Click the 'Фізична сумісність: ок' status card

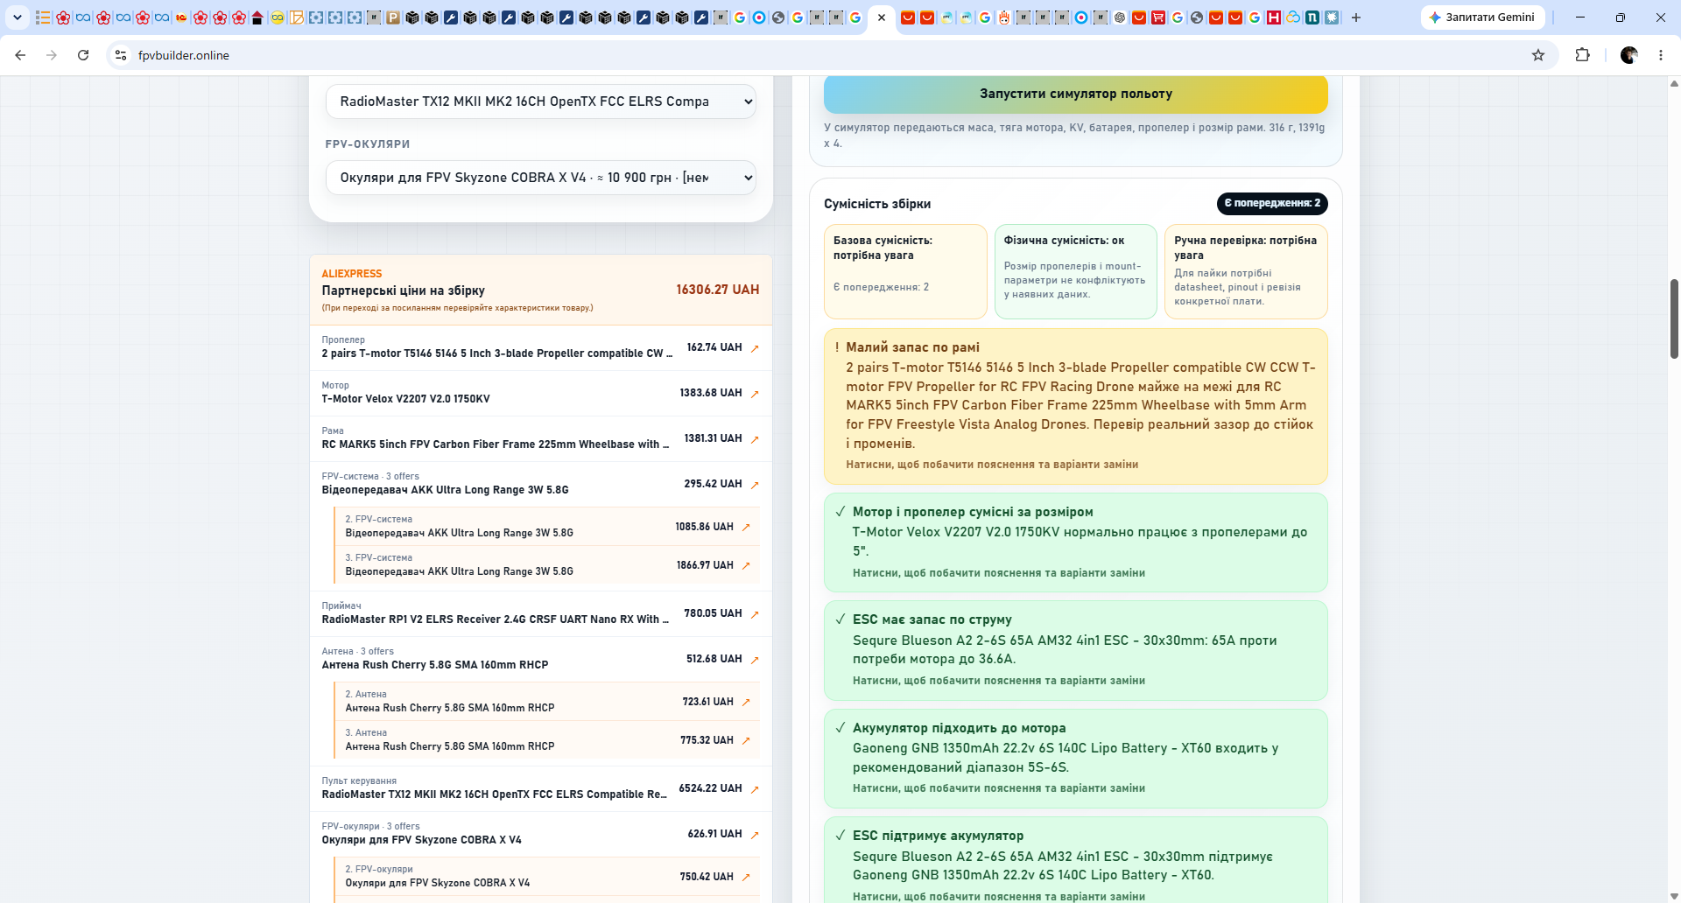[1076, 271]
